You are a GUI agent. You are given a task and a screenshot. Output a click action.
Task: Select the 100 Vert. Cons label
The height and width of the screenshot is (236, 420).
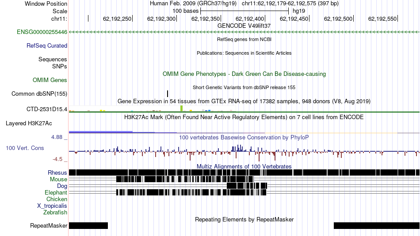click(25, 148)
